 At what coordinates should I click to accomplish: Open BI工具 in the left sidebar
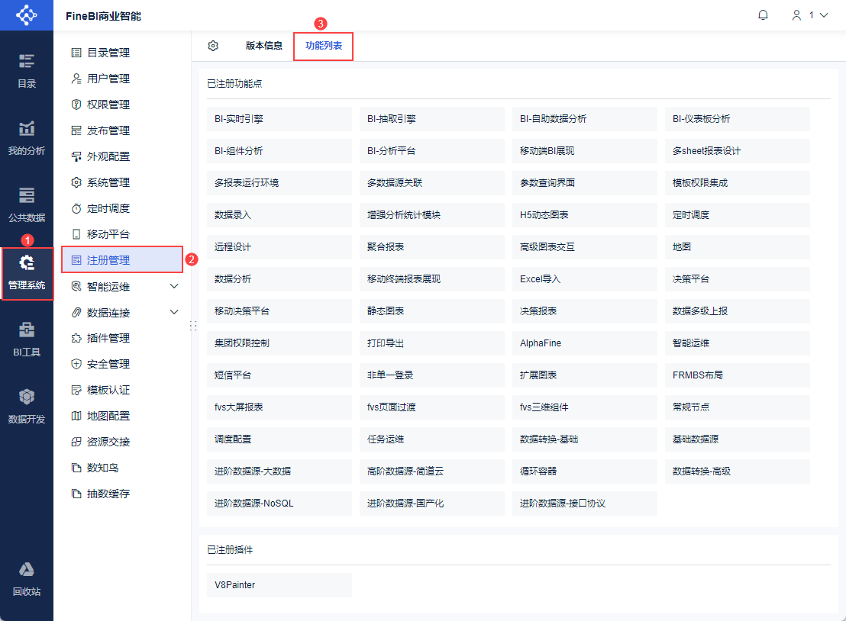click(27, 339)
